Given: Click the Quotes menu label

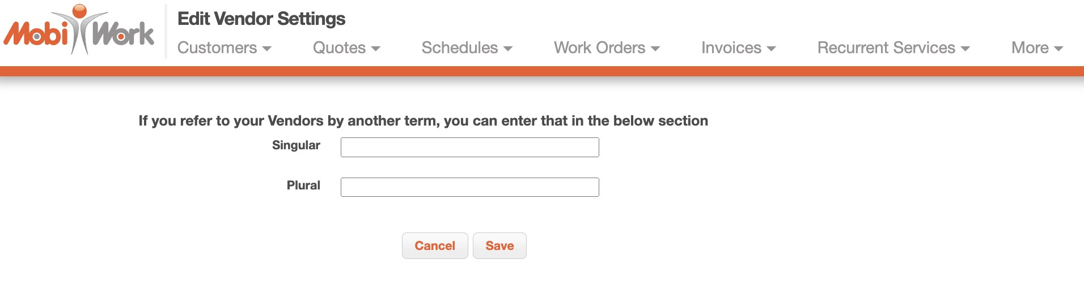Looking at the screenshot, I should click(339, 48).
